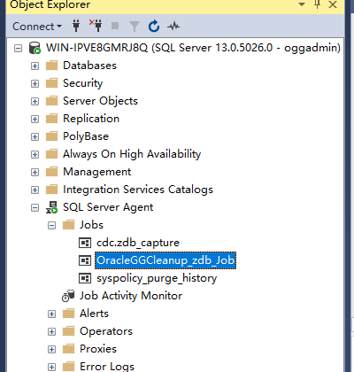Select the Management tree label
The width and height of the screenshot is (354, 372).
[x=97, y=172]
